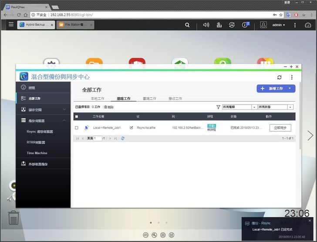Switch to the 本地工作 tab

click(x=98, y=99)
